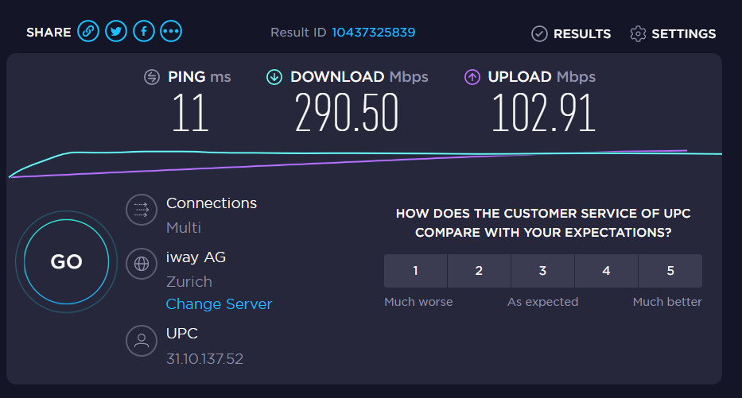The height and width of the screenshot is (398, 742).
Task: Share result on Facebook
Action: 144,32
